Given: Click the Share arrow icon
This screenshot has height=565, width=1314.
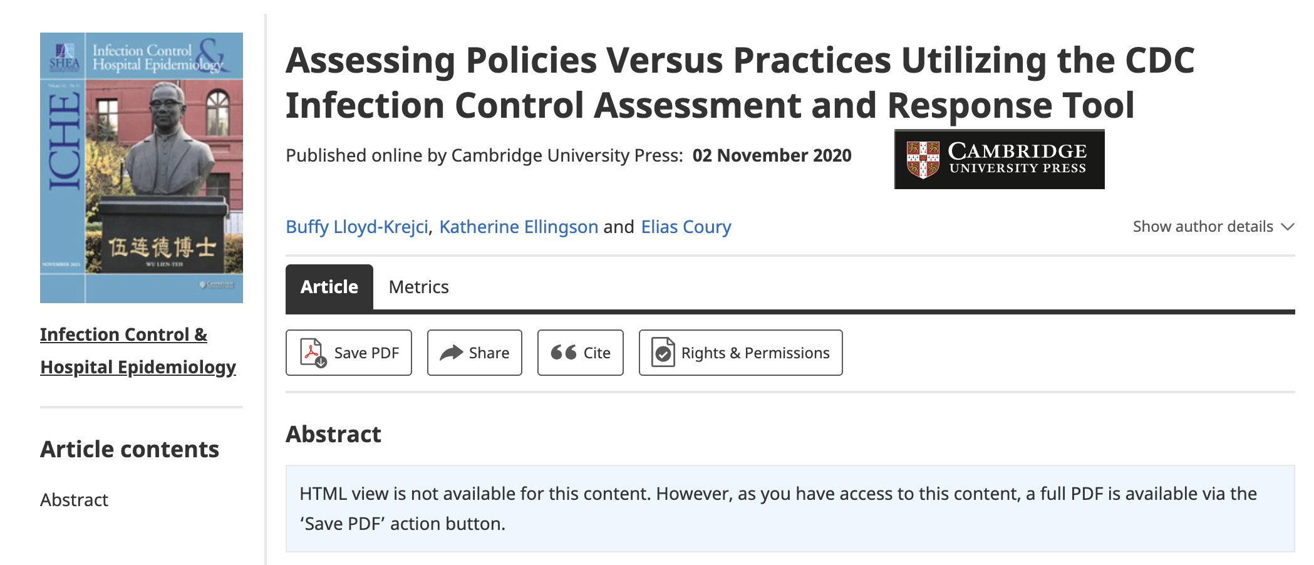Looking at the screenshot, I should click(451, 353).
